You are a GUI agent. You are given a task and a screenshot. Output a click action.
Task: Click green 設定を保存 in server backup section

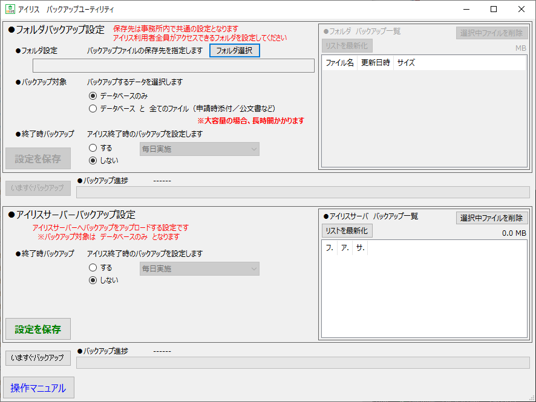coord(38,329)
